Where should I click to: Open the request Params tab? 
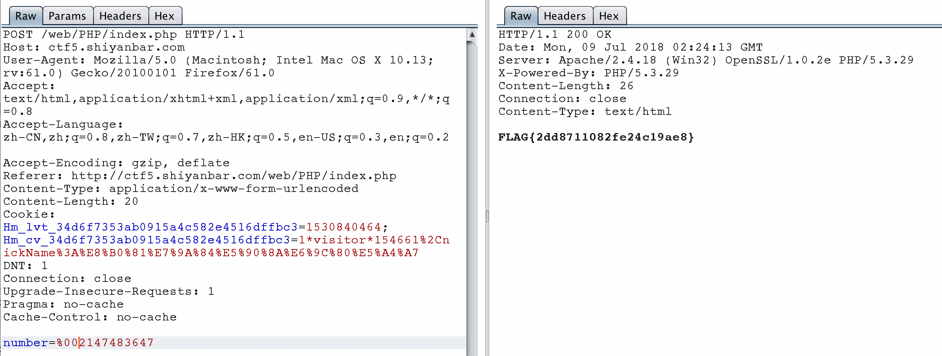[x=67, y=16]
